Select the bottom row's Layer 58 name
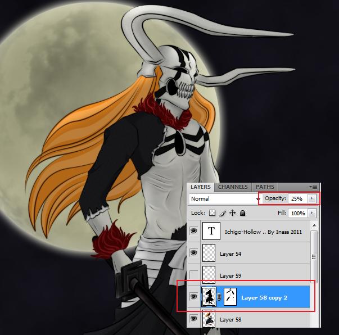The height and width of the screenshot is (335, 339). click(x=230, y=319)
